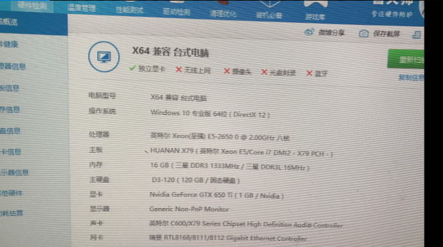Open the 游戏库 tab
The image size is (443, 247).
tap(315, 17)
